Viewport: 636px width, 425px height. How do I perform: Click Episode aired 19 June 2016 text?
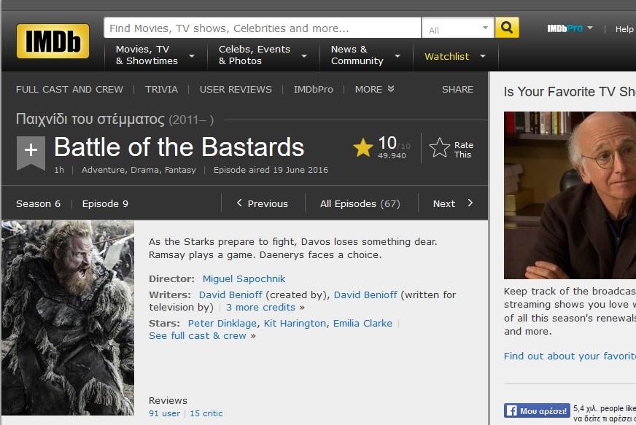271,170
